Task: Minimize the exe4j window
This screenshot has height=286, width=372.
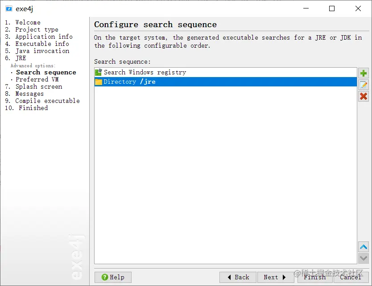Action: click(306, 8)
